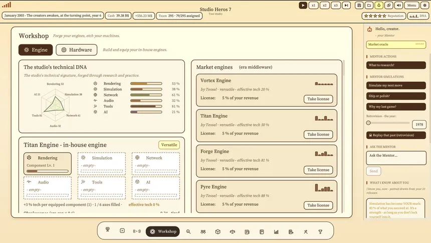Open the team people icon in bottom bar

point(203,232)
